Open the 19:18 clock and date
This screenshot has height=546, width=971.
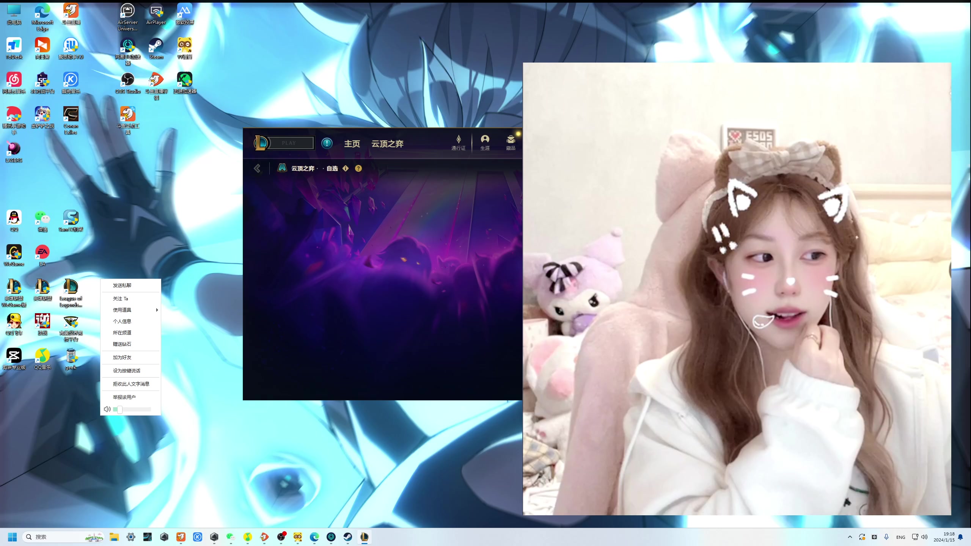pos(944,537)
